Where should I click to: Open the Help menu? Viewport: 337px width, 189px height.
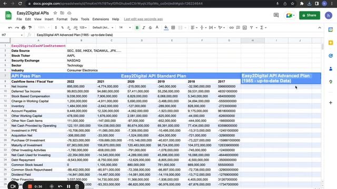coord(115,19)
